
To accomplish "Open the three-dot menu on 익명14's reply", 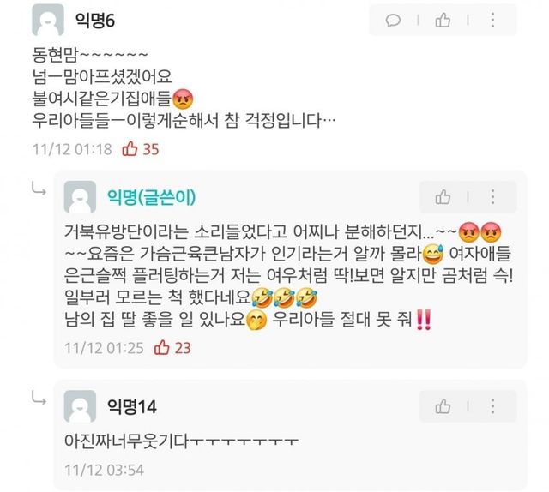I will point(492,406).
